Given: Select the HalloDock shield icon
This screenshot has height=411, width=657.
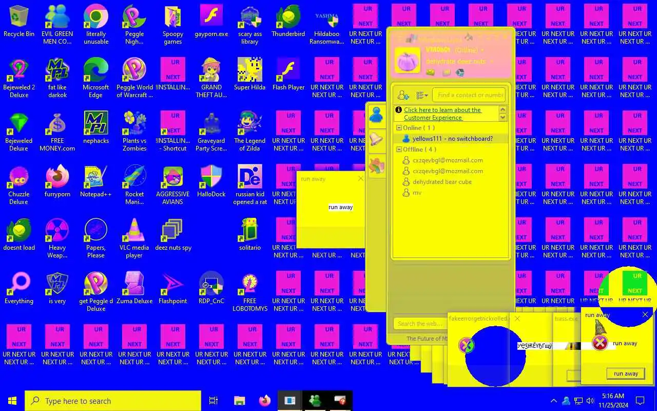Looking at the screenshot, I should (x=211, y=182).
